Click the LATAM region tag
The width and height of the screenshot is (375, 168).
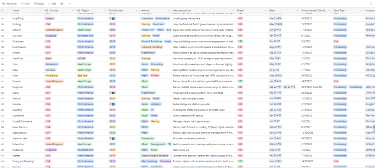81,58
